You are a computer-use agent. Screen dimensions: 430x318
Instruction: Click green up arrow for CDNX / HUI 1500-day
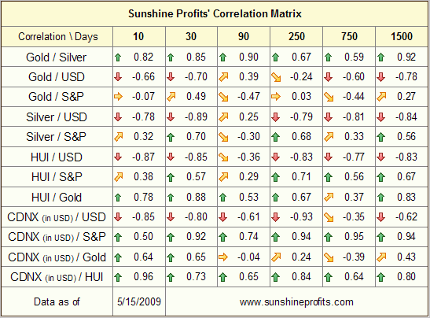[380, 277]
